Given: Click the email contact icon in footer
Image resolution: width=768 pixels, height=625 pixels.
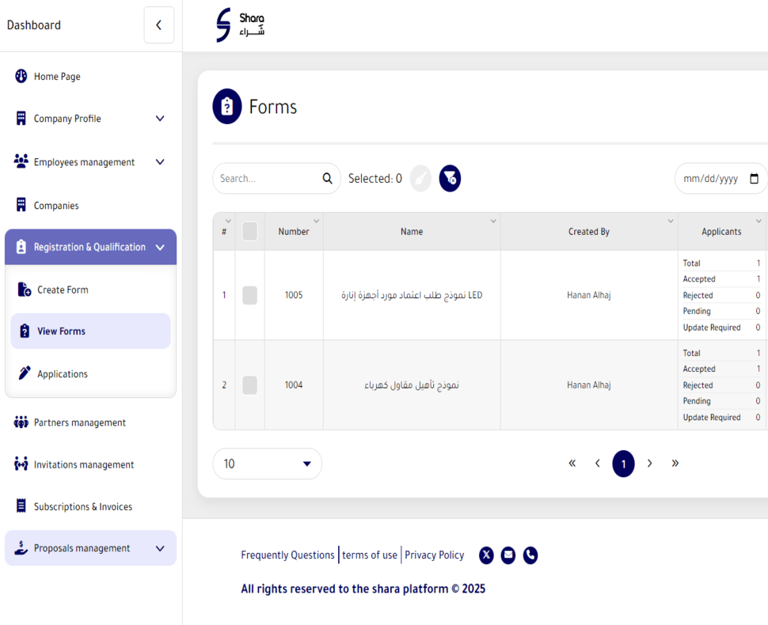Looking at the screenshot, I should pyautogui.click(x=508, y=555).
